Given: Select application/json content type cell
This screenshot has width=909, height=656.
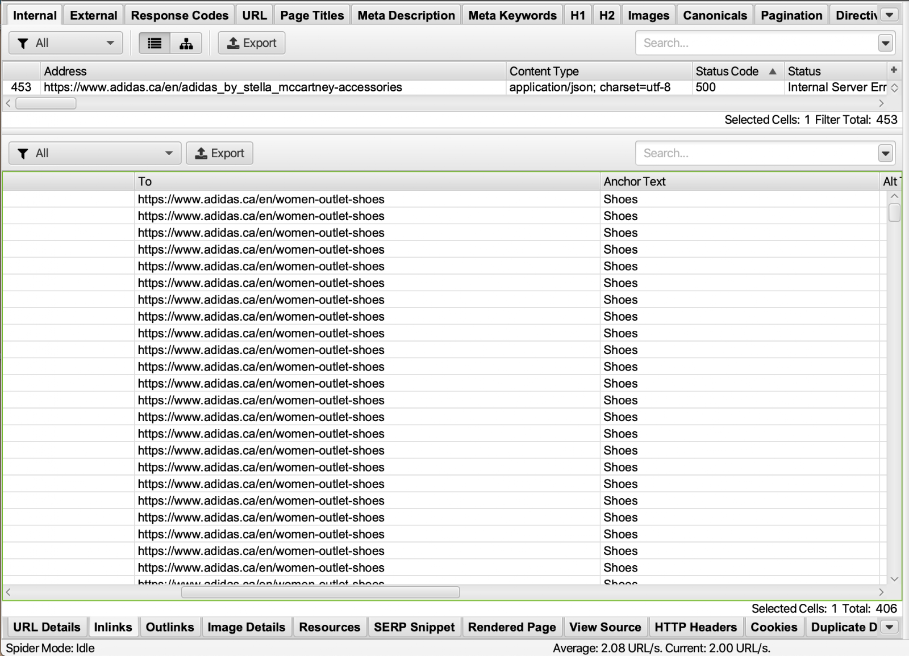Looking at the screenshot, I should click(599, 87).
